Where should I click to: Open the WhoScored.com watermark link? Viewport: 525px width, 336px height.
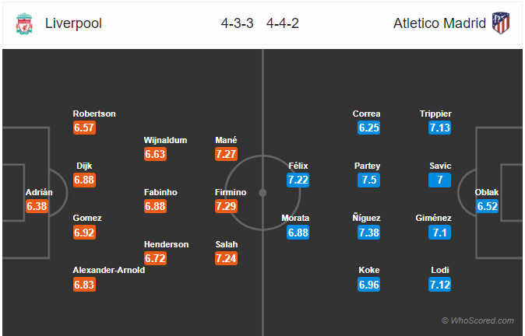477,320
